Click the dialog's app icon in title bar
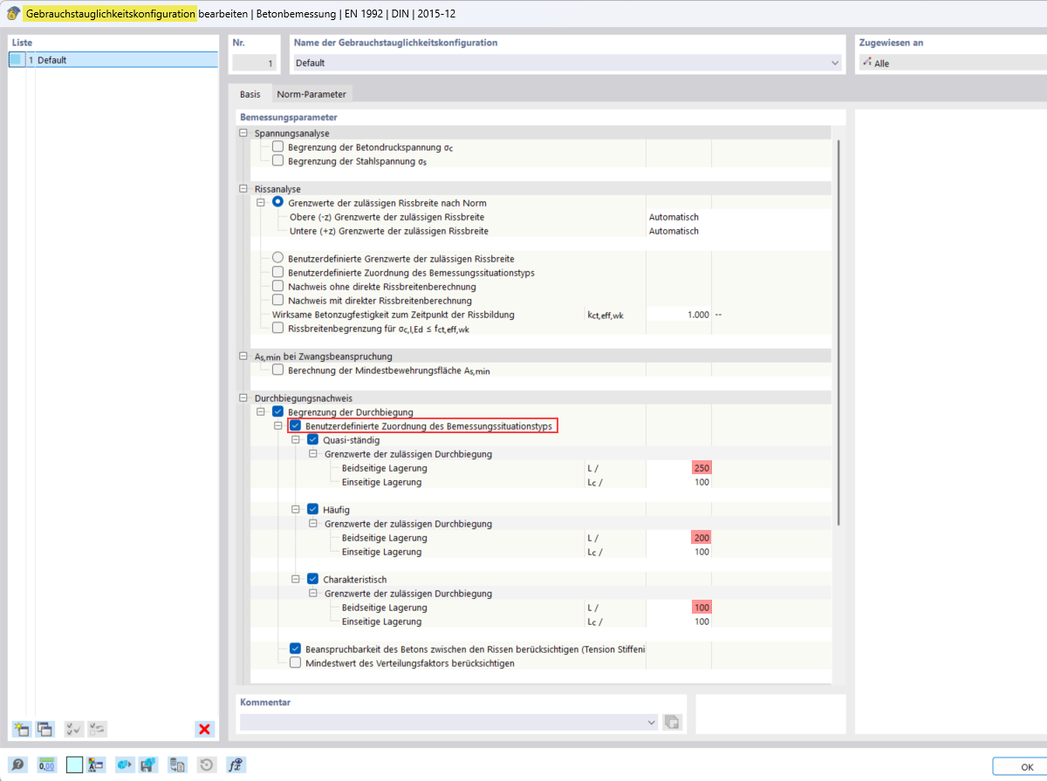The image size is (1047, 781). click(13, 15)
